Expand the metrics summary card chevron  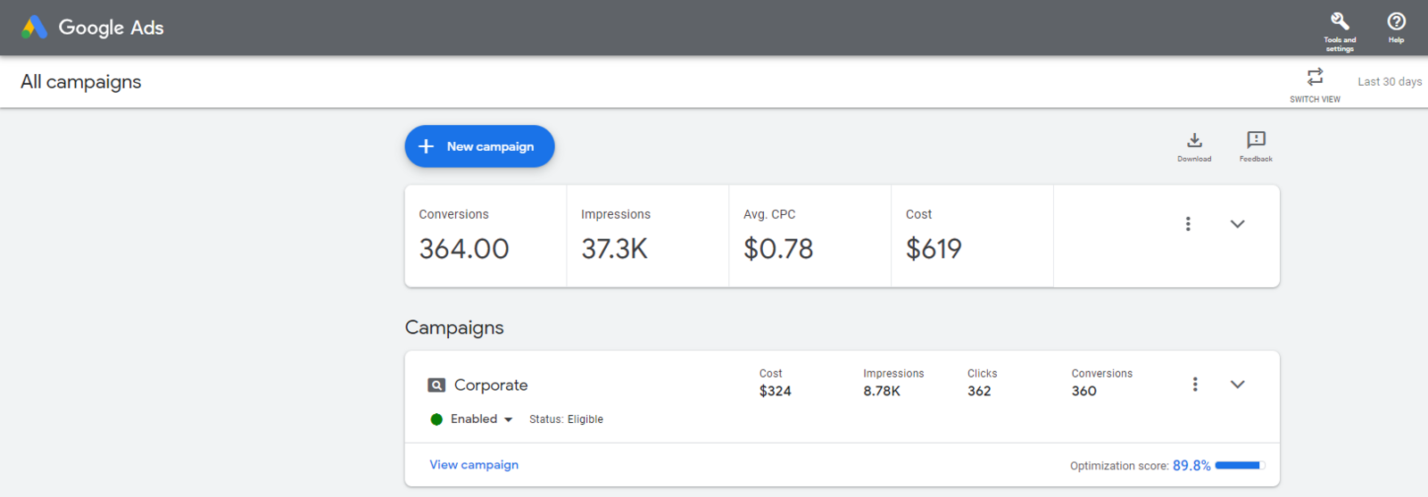tap(1237, 224)
